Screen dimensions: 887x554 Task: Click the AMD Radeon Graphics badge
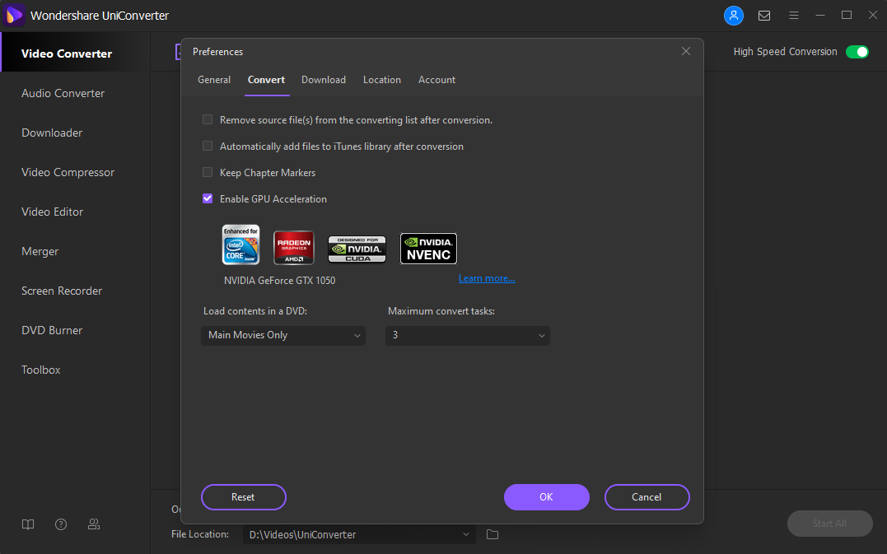coord(293,248)
